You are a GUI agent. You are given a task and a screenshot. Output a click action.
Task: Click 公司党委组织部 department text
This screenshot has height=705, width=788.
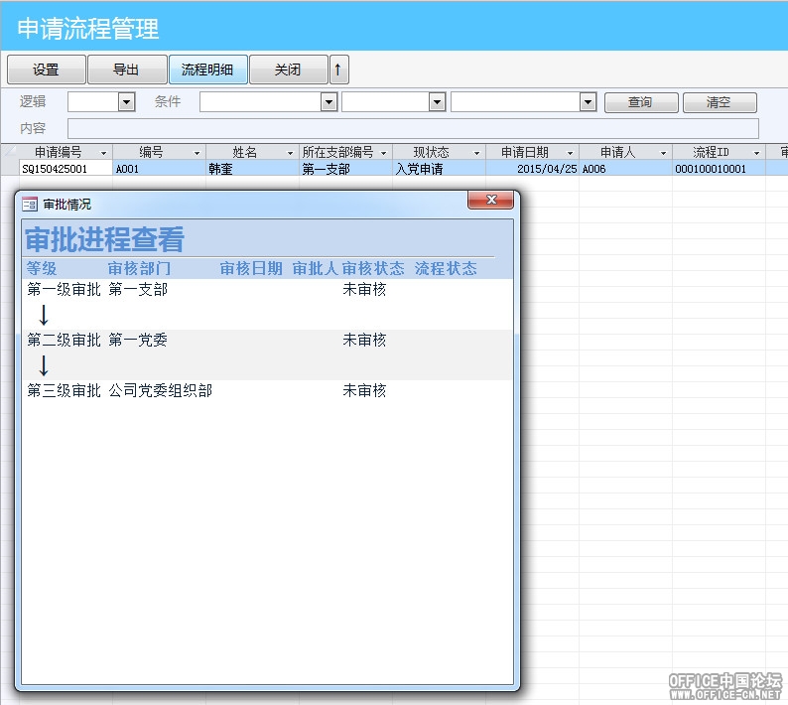coord(161,390)
